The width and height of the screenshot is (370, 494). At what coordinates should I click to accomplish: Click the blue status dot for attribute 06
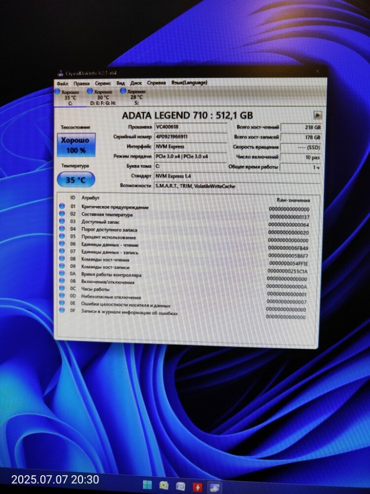(x=62, y=244)
